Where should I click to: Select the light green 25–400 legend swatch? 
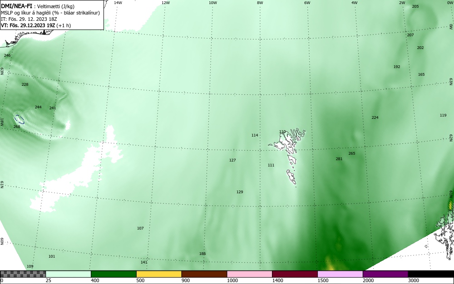point(69,274)
